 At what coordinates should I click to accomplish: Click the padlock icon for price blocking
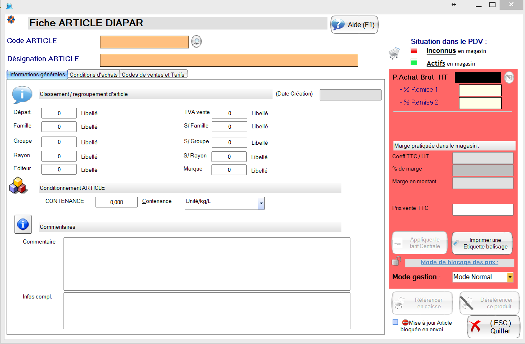[x=396, y=261]
